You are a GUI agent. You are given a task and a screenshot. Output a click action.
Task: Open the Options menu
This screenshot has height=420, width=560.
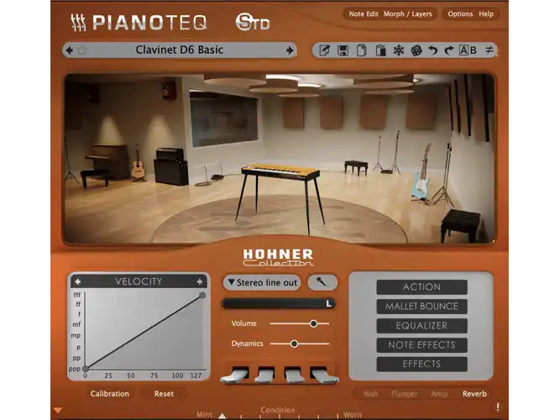(x=460, y=14)
